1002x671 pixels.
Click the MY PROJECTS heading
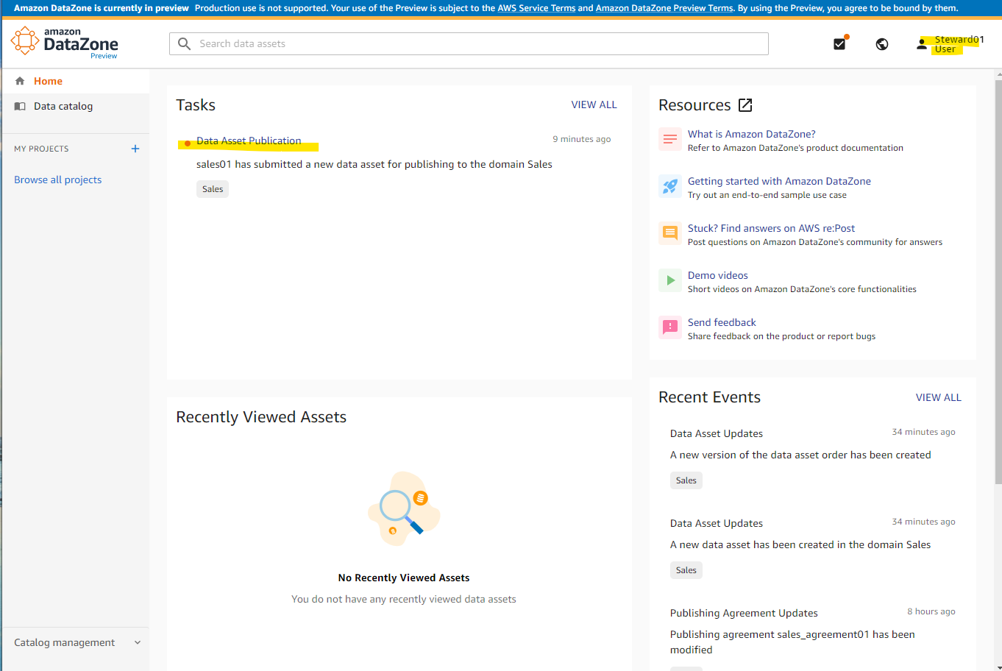[41, 149]
